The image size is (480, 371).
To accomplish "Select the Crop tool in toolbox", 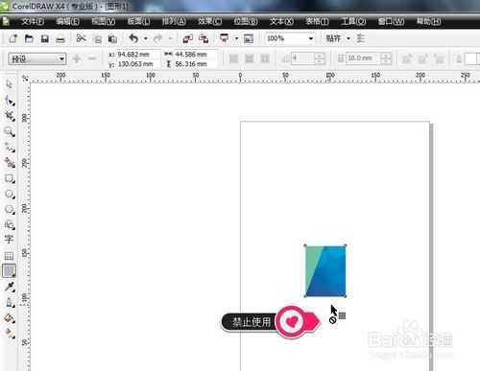I will pyautogui.click(x=10, y=116).
